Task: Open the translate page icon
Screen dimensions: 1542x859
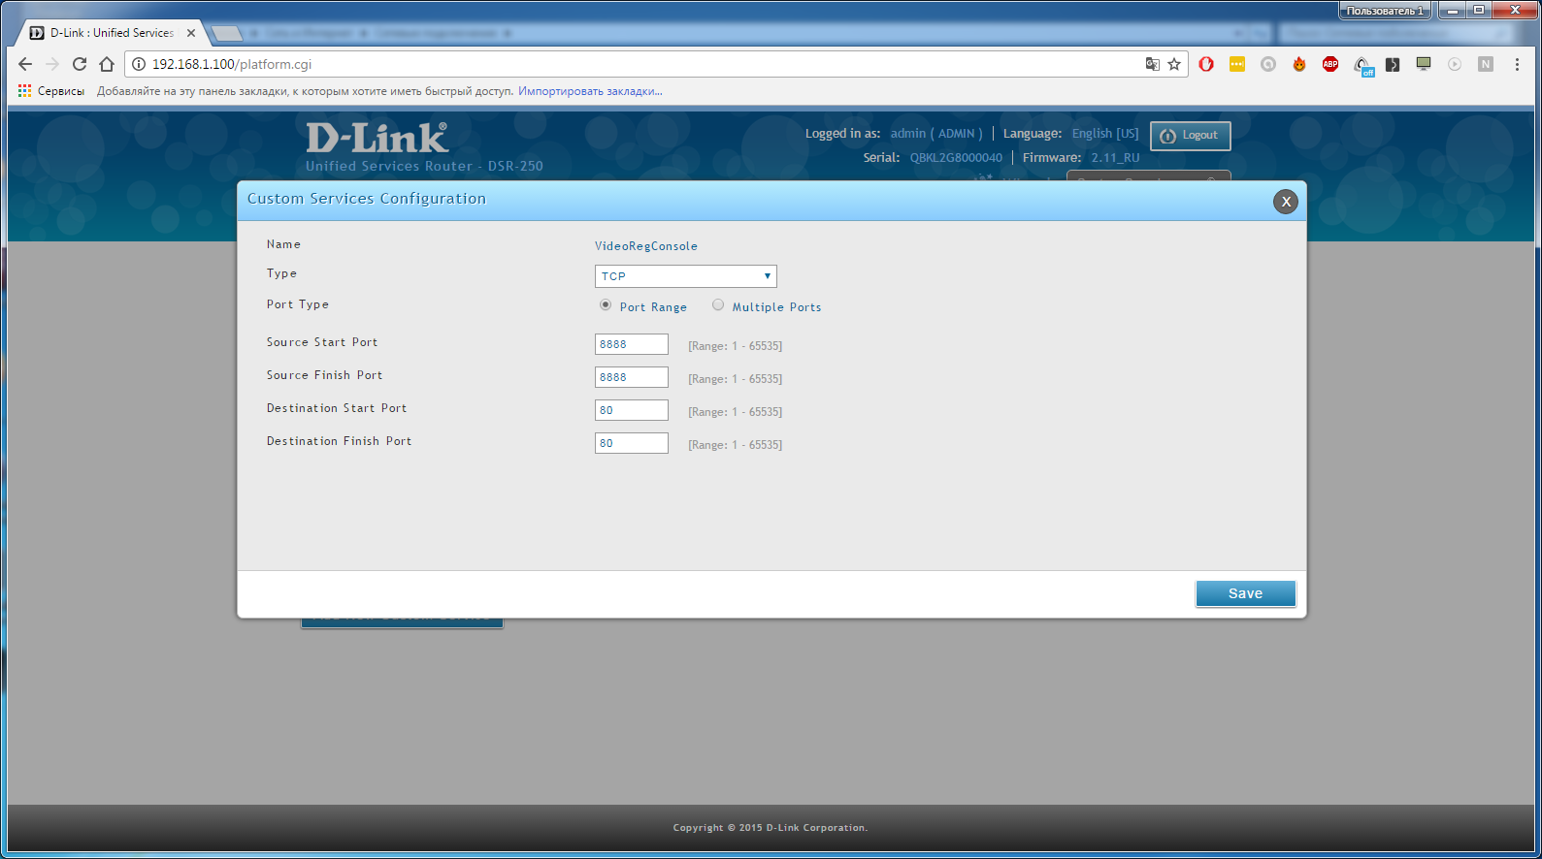Action: point(1152,64)
